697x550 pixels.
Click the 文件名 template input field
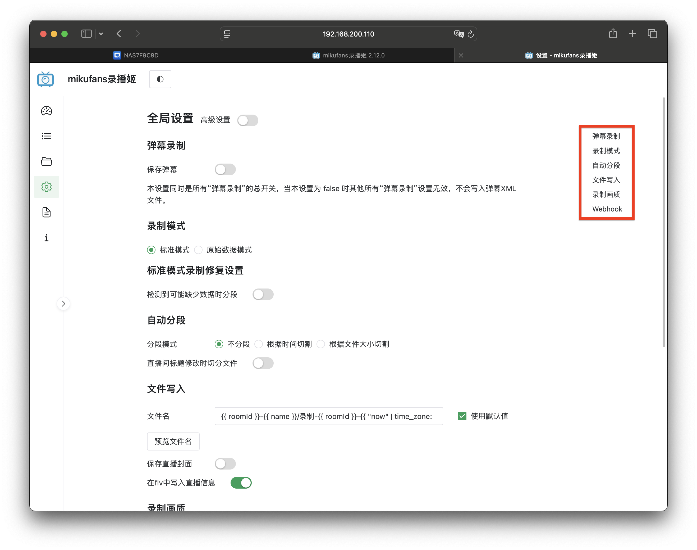[x=329, y=416]
